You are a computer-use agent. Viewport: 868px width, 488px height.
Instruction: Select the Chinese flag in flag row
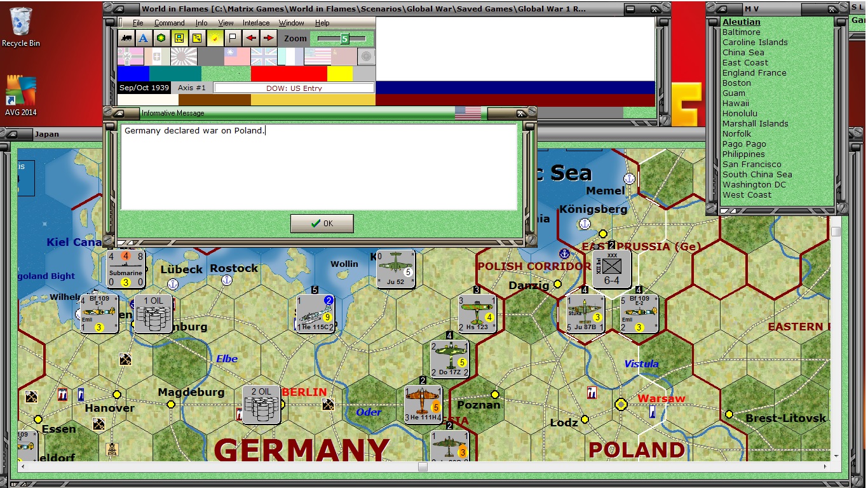237,57
